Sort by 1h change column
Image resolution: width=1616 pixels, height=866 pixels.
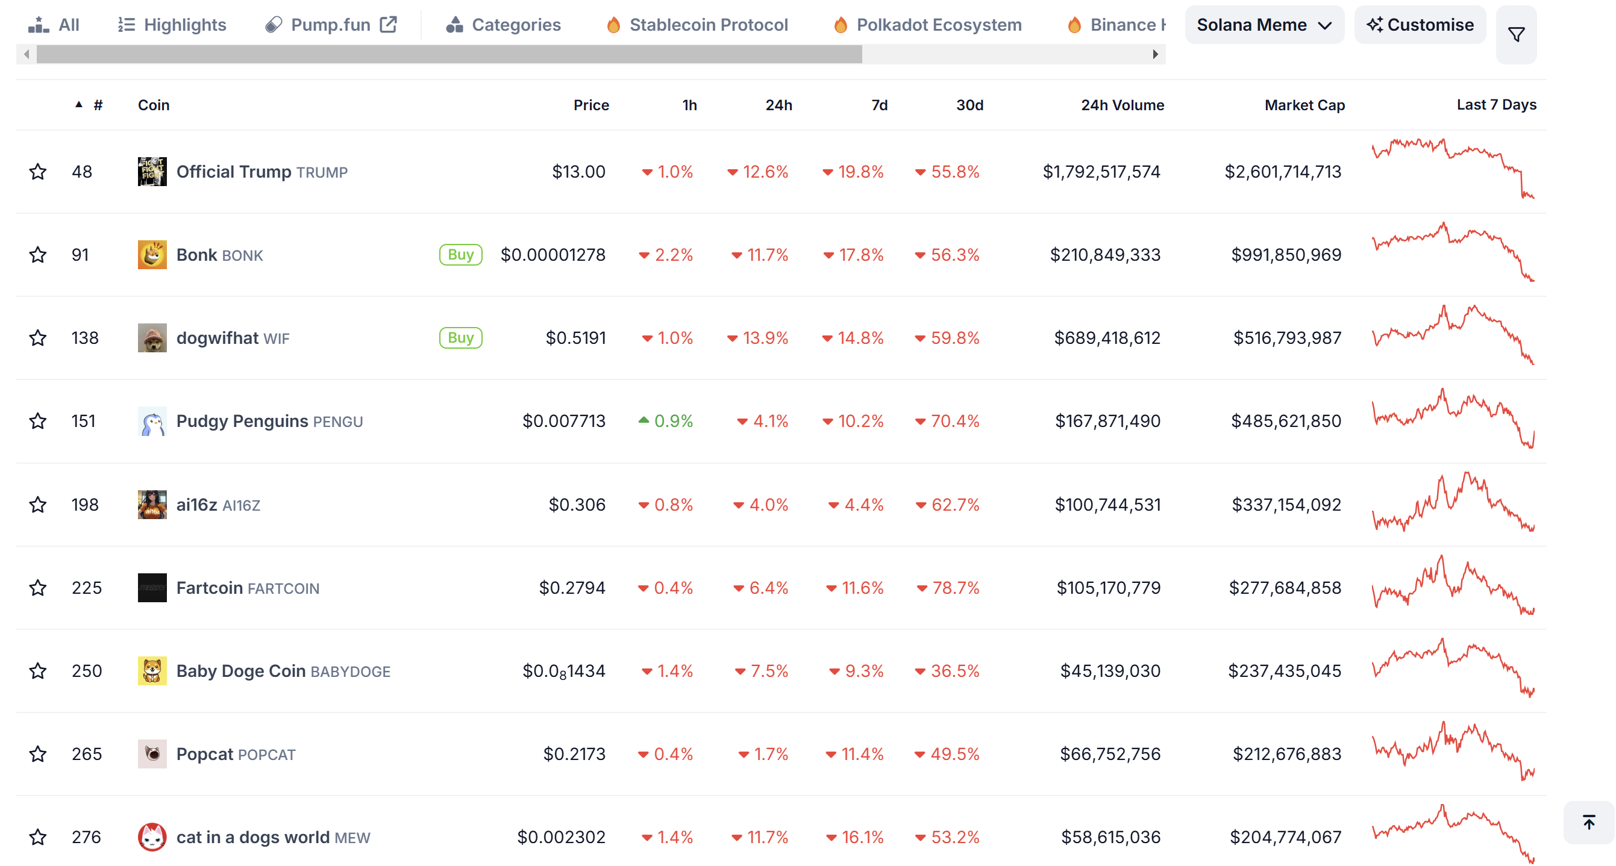[689, 105]
